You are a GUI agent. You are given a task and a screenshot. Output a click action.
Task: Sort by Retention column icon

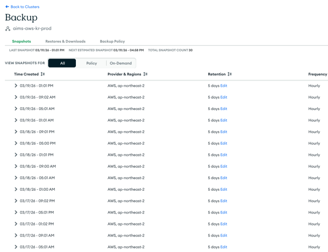click(x=230, y=74)
